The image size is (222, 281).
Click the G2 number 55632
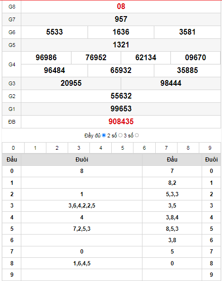[121, 96]
